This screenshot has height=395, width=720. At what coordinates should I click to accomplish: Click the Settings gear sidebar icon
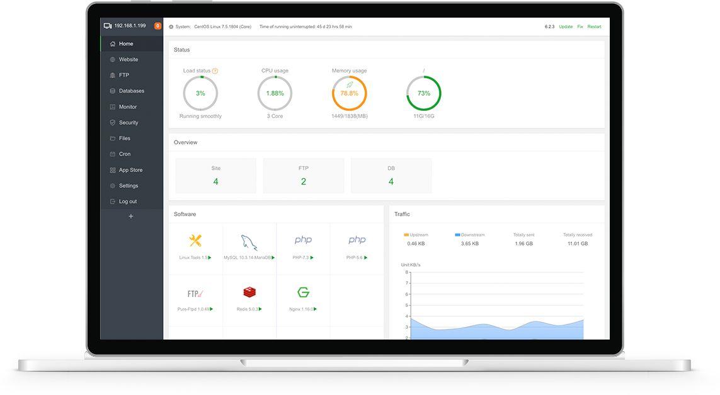coord(113,186)
